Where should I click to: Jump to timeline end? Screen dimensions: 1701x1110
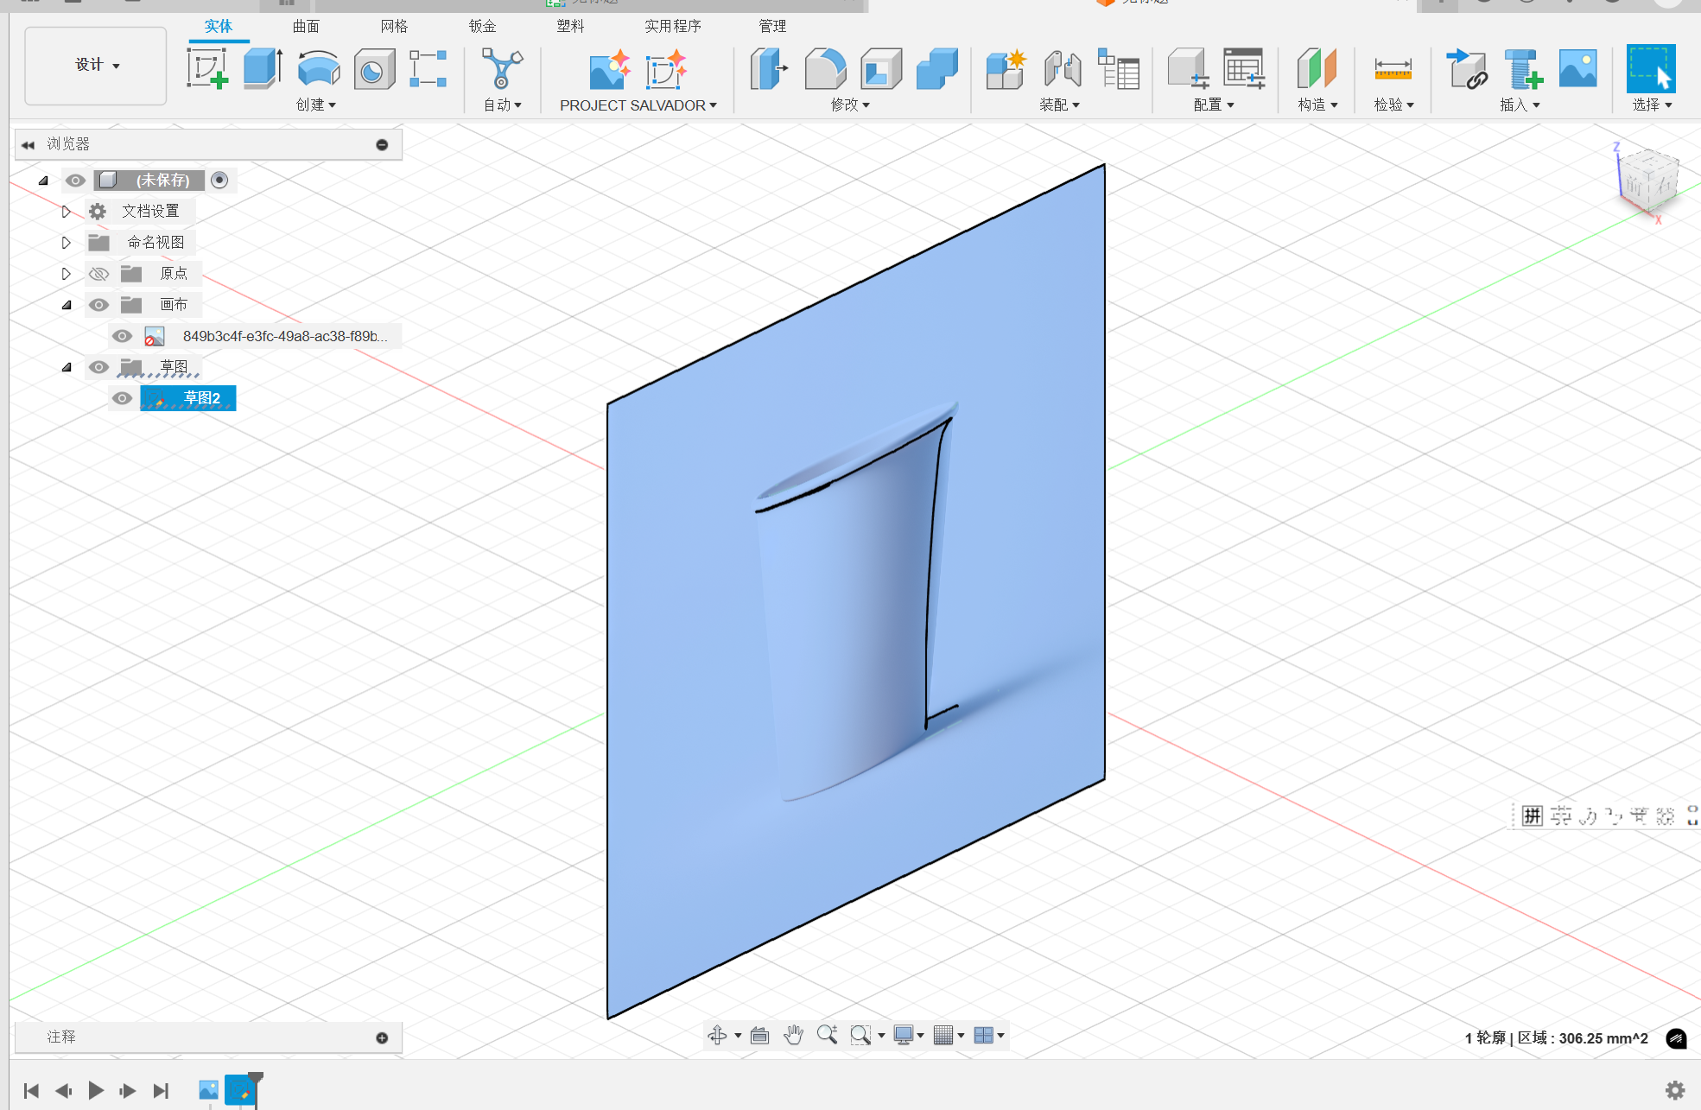(x=161, y=1090)
